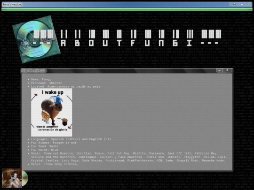Click the green bar under the title
The image size is (254, 190).
(x=127, y=9)
